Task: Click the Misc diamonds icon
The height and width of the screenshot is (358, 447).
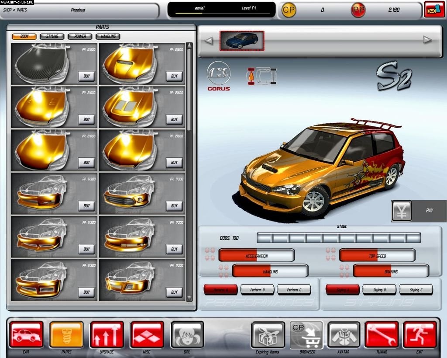Action: coord(147,335)
